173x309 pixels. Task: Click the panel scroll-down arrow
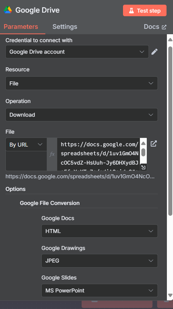pos(170,295)
